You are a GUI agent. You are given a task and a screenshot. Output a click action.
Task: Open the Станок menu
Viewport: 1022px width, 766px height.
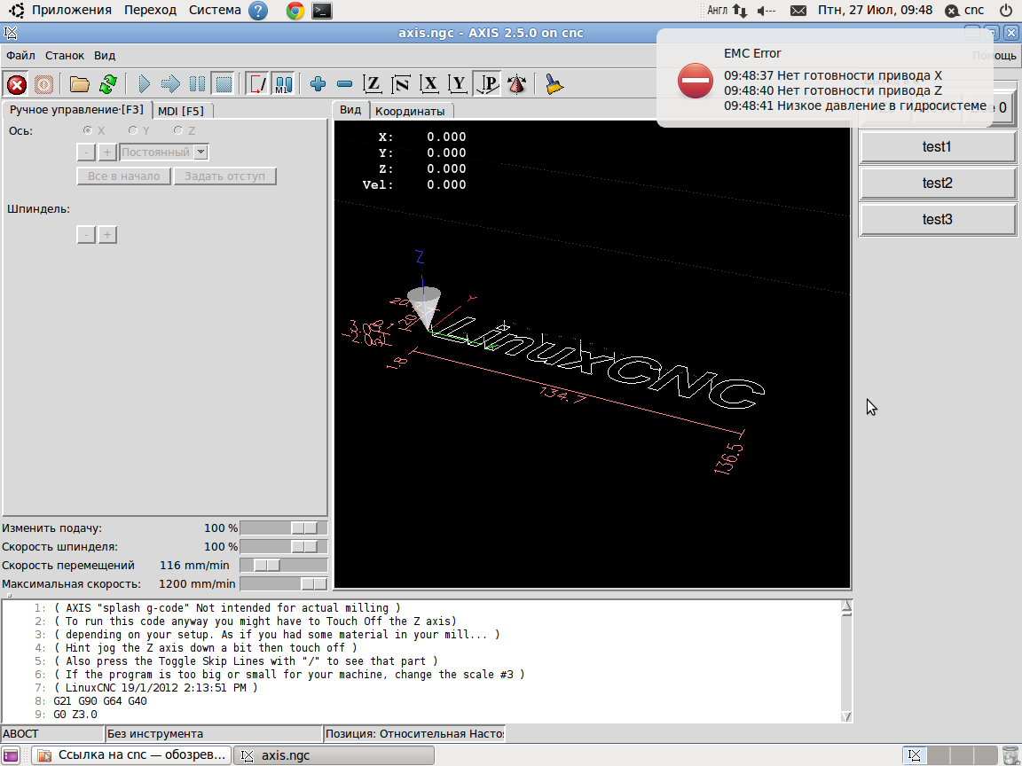coord(65,55)
